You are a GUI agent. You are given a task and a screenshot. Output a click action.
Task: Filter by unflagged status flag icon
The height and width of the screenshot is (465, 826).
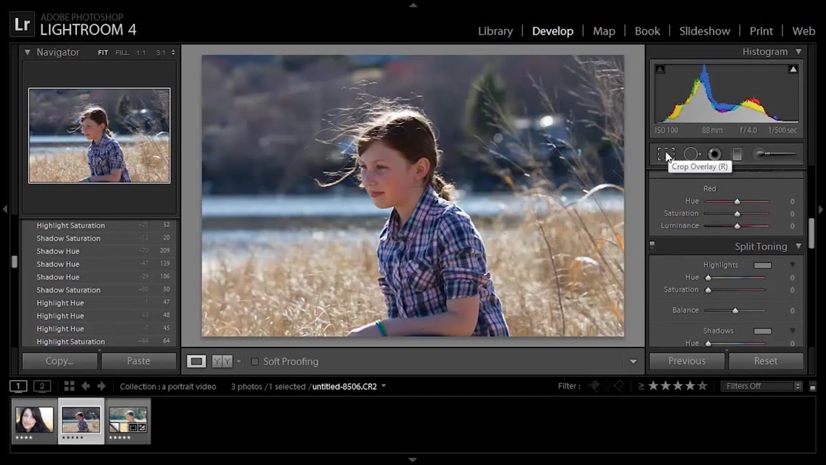tap(606, 386)
